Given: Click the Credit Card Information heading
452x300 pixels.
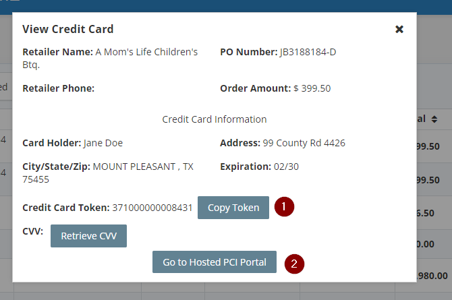Looking at the screenshot, I should coord(214,119).
